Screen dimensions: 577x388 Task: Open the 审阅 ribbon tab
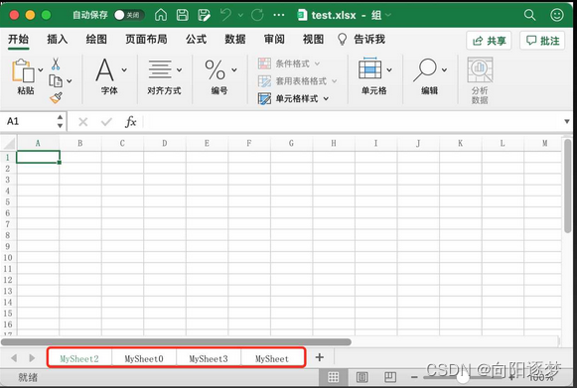point(274,40)
